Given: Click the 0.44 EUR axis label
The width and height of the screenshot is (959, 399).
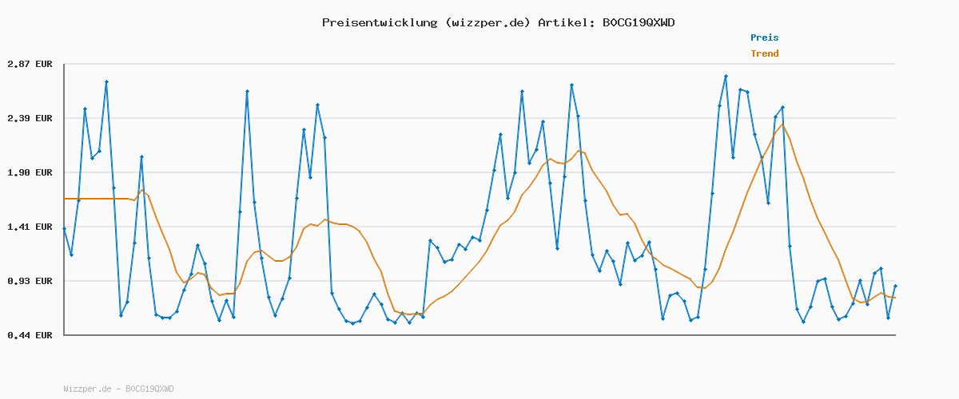Looking at the screenshot, I should point(30,335).
